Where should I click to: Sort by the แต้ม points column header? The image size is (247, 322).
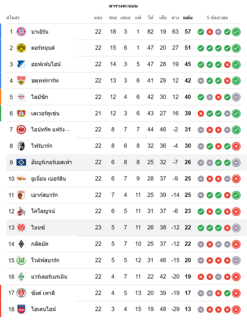(188, 18)
